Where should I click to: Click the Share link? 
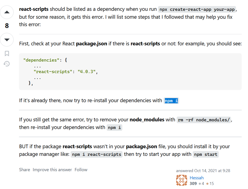tap(25, 170)
